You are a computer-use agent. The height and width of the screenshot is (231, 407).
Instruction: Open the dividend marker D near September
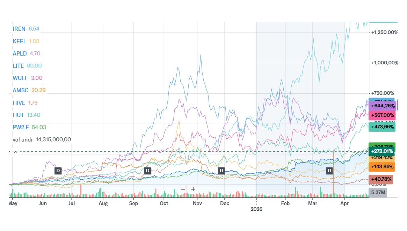coord(147,171)
